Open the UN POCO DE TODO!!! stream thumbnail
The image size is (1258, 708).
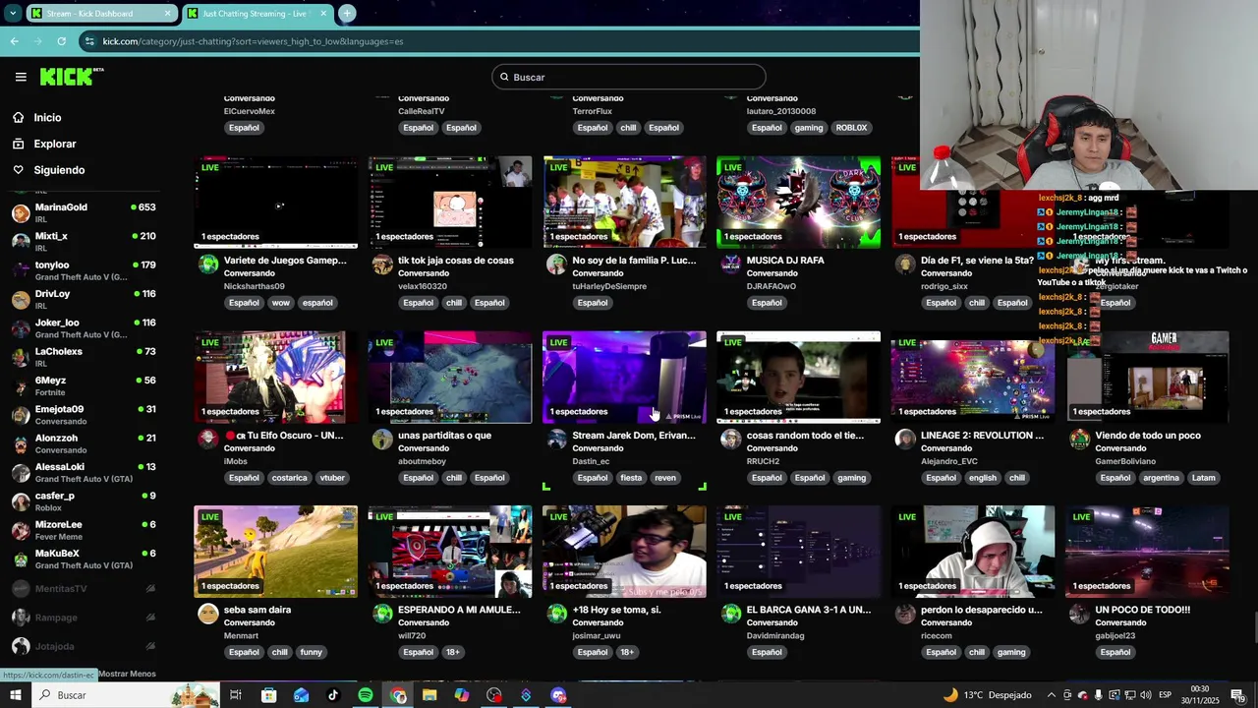click(1147, 552)
